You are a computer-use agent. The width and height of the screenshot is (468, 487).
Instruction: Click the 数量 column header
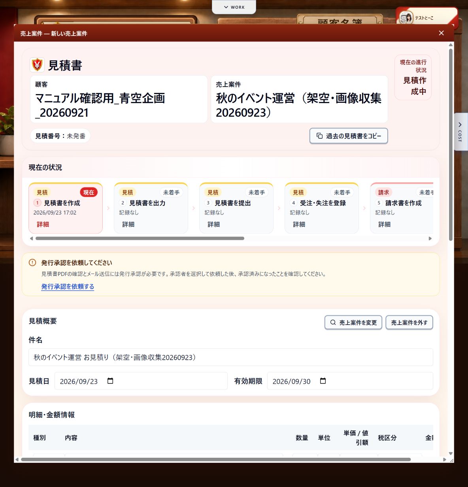coord(302,438)
